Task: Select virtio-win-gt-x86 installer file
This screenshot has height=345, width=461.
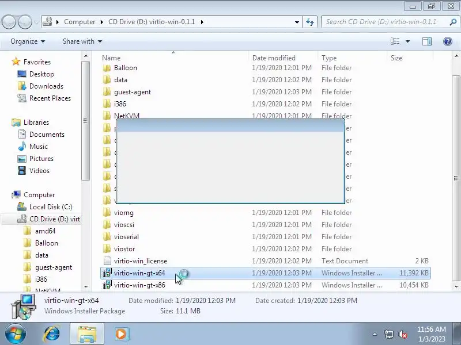Action: pos(139,285)
